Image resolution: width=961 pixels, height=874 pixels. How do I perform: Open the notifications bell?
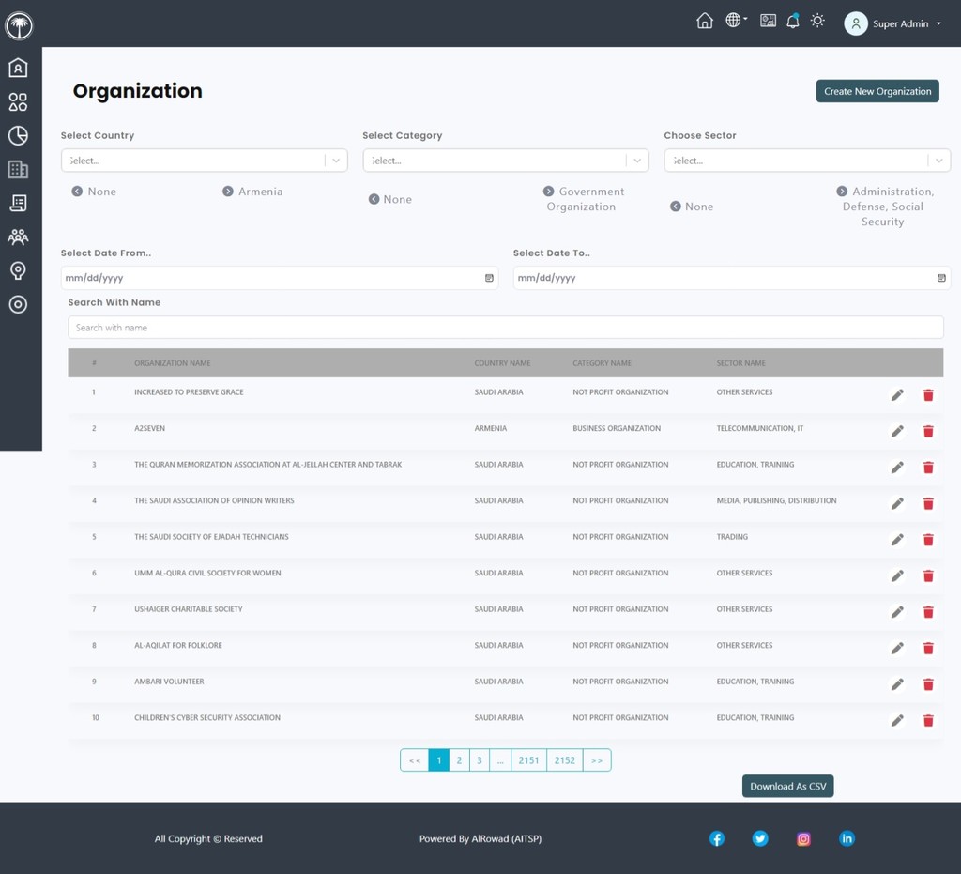[792, 21]
